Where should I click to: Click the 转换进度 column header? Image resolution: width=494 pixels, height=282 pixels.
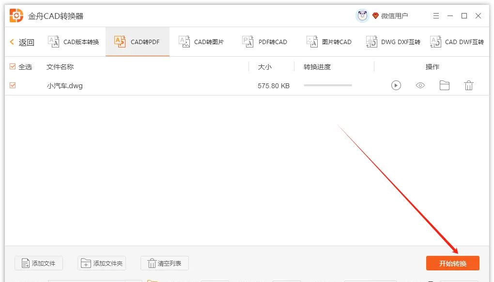[317, 67]
